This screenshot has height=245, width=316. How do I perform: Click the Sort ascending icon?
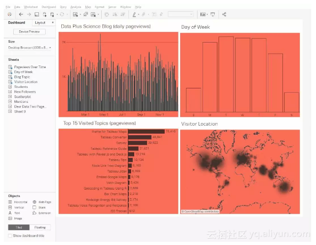pyautogui.click(x=115, y=14)
